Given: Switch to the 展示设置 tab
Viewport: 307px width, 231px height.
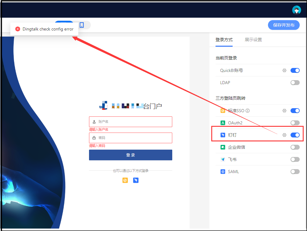Looking at the screenshot, I should tap(253, 40).
